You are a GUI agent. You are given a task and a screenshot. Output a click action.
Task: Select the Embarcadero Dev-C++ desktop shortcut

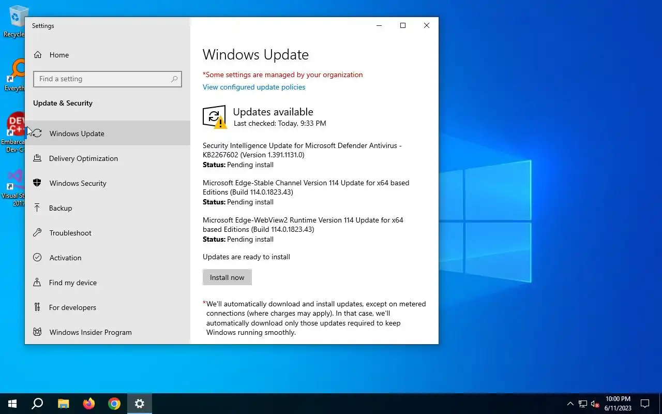point(13,132)
